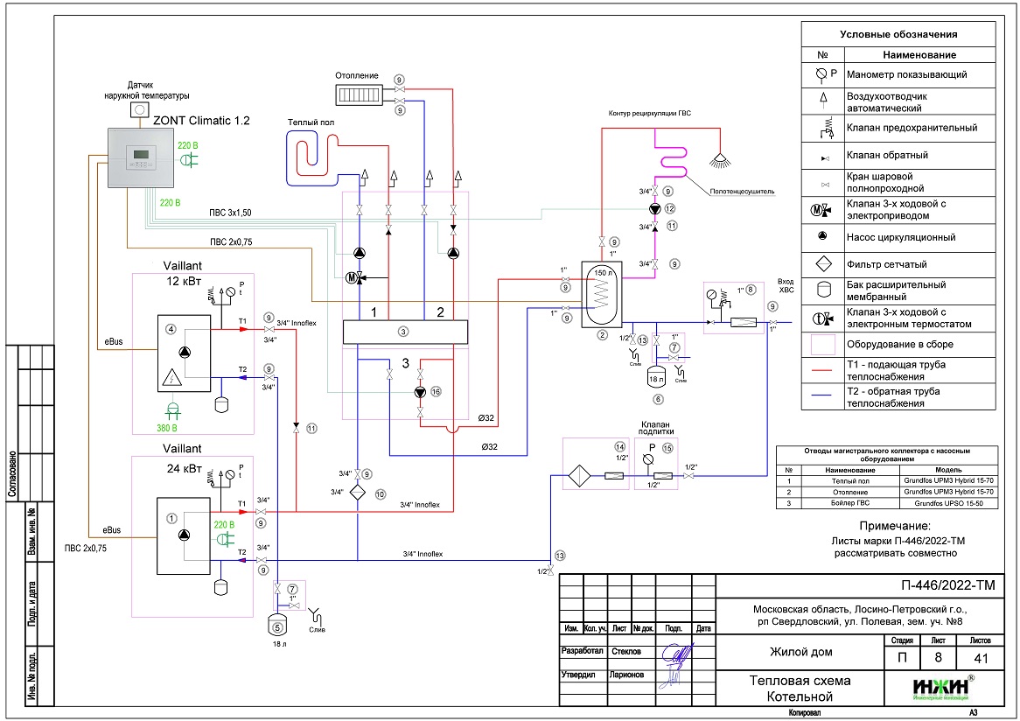This screenshot has height=721, width=1020.
Task: Select the expansion tank numbered 5
Action: (277, 626)
